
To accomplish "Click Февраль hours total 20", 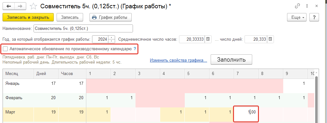I will pyautogui.click(x=72, y=100).
